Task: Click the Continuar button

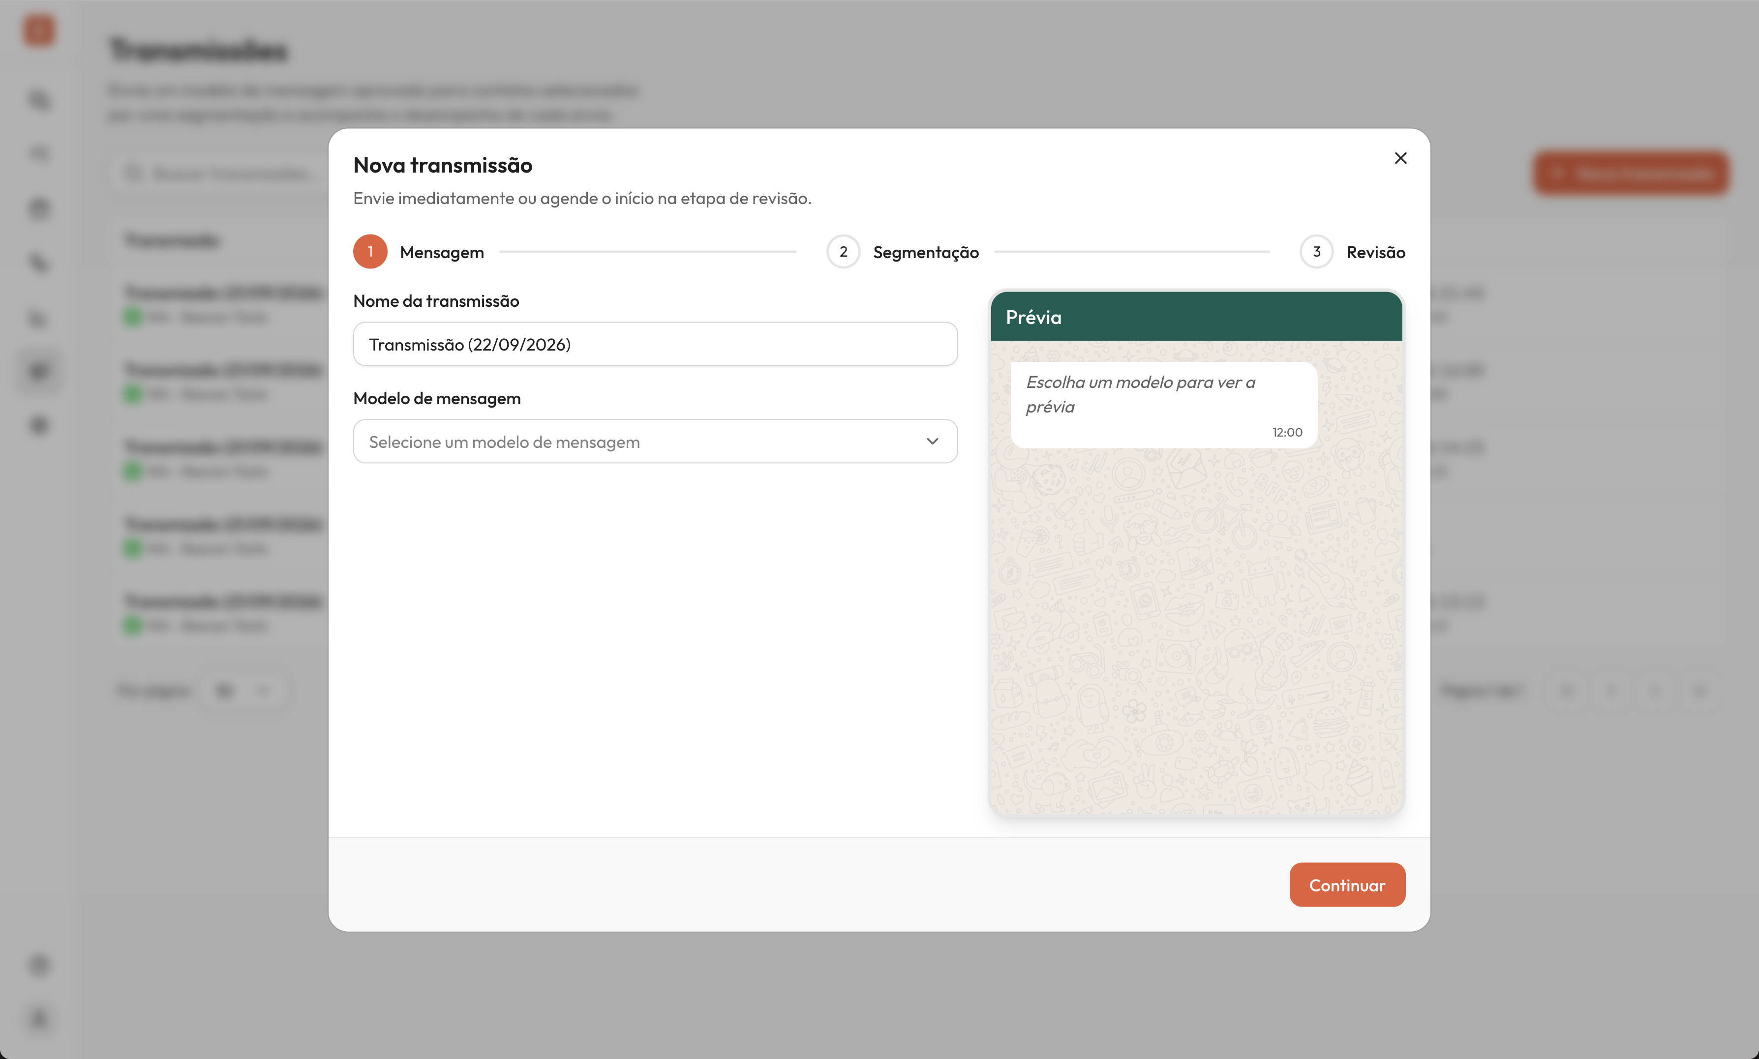Action: click(1347, 885)
